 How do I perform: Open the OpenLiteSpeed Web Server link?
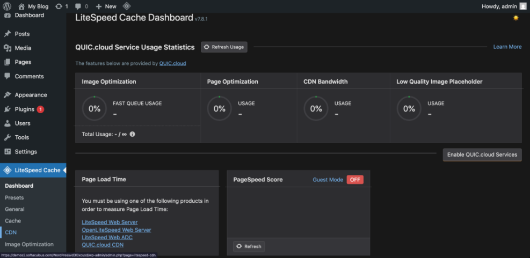coord(117,230)
